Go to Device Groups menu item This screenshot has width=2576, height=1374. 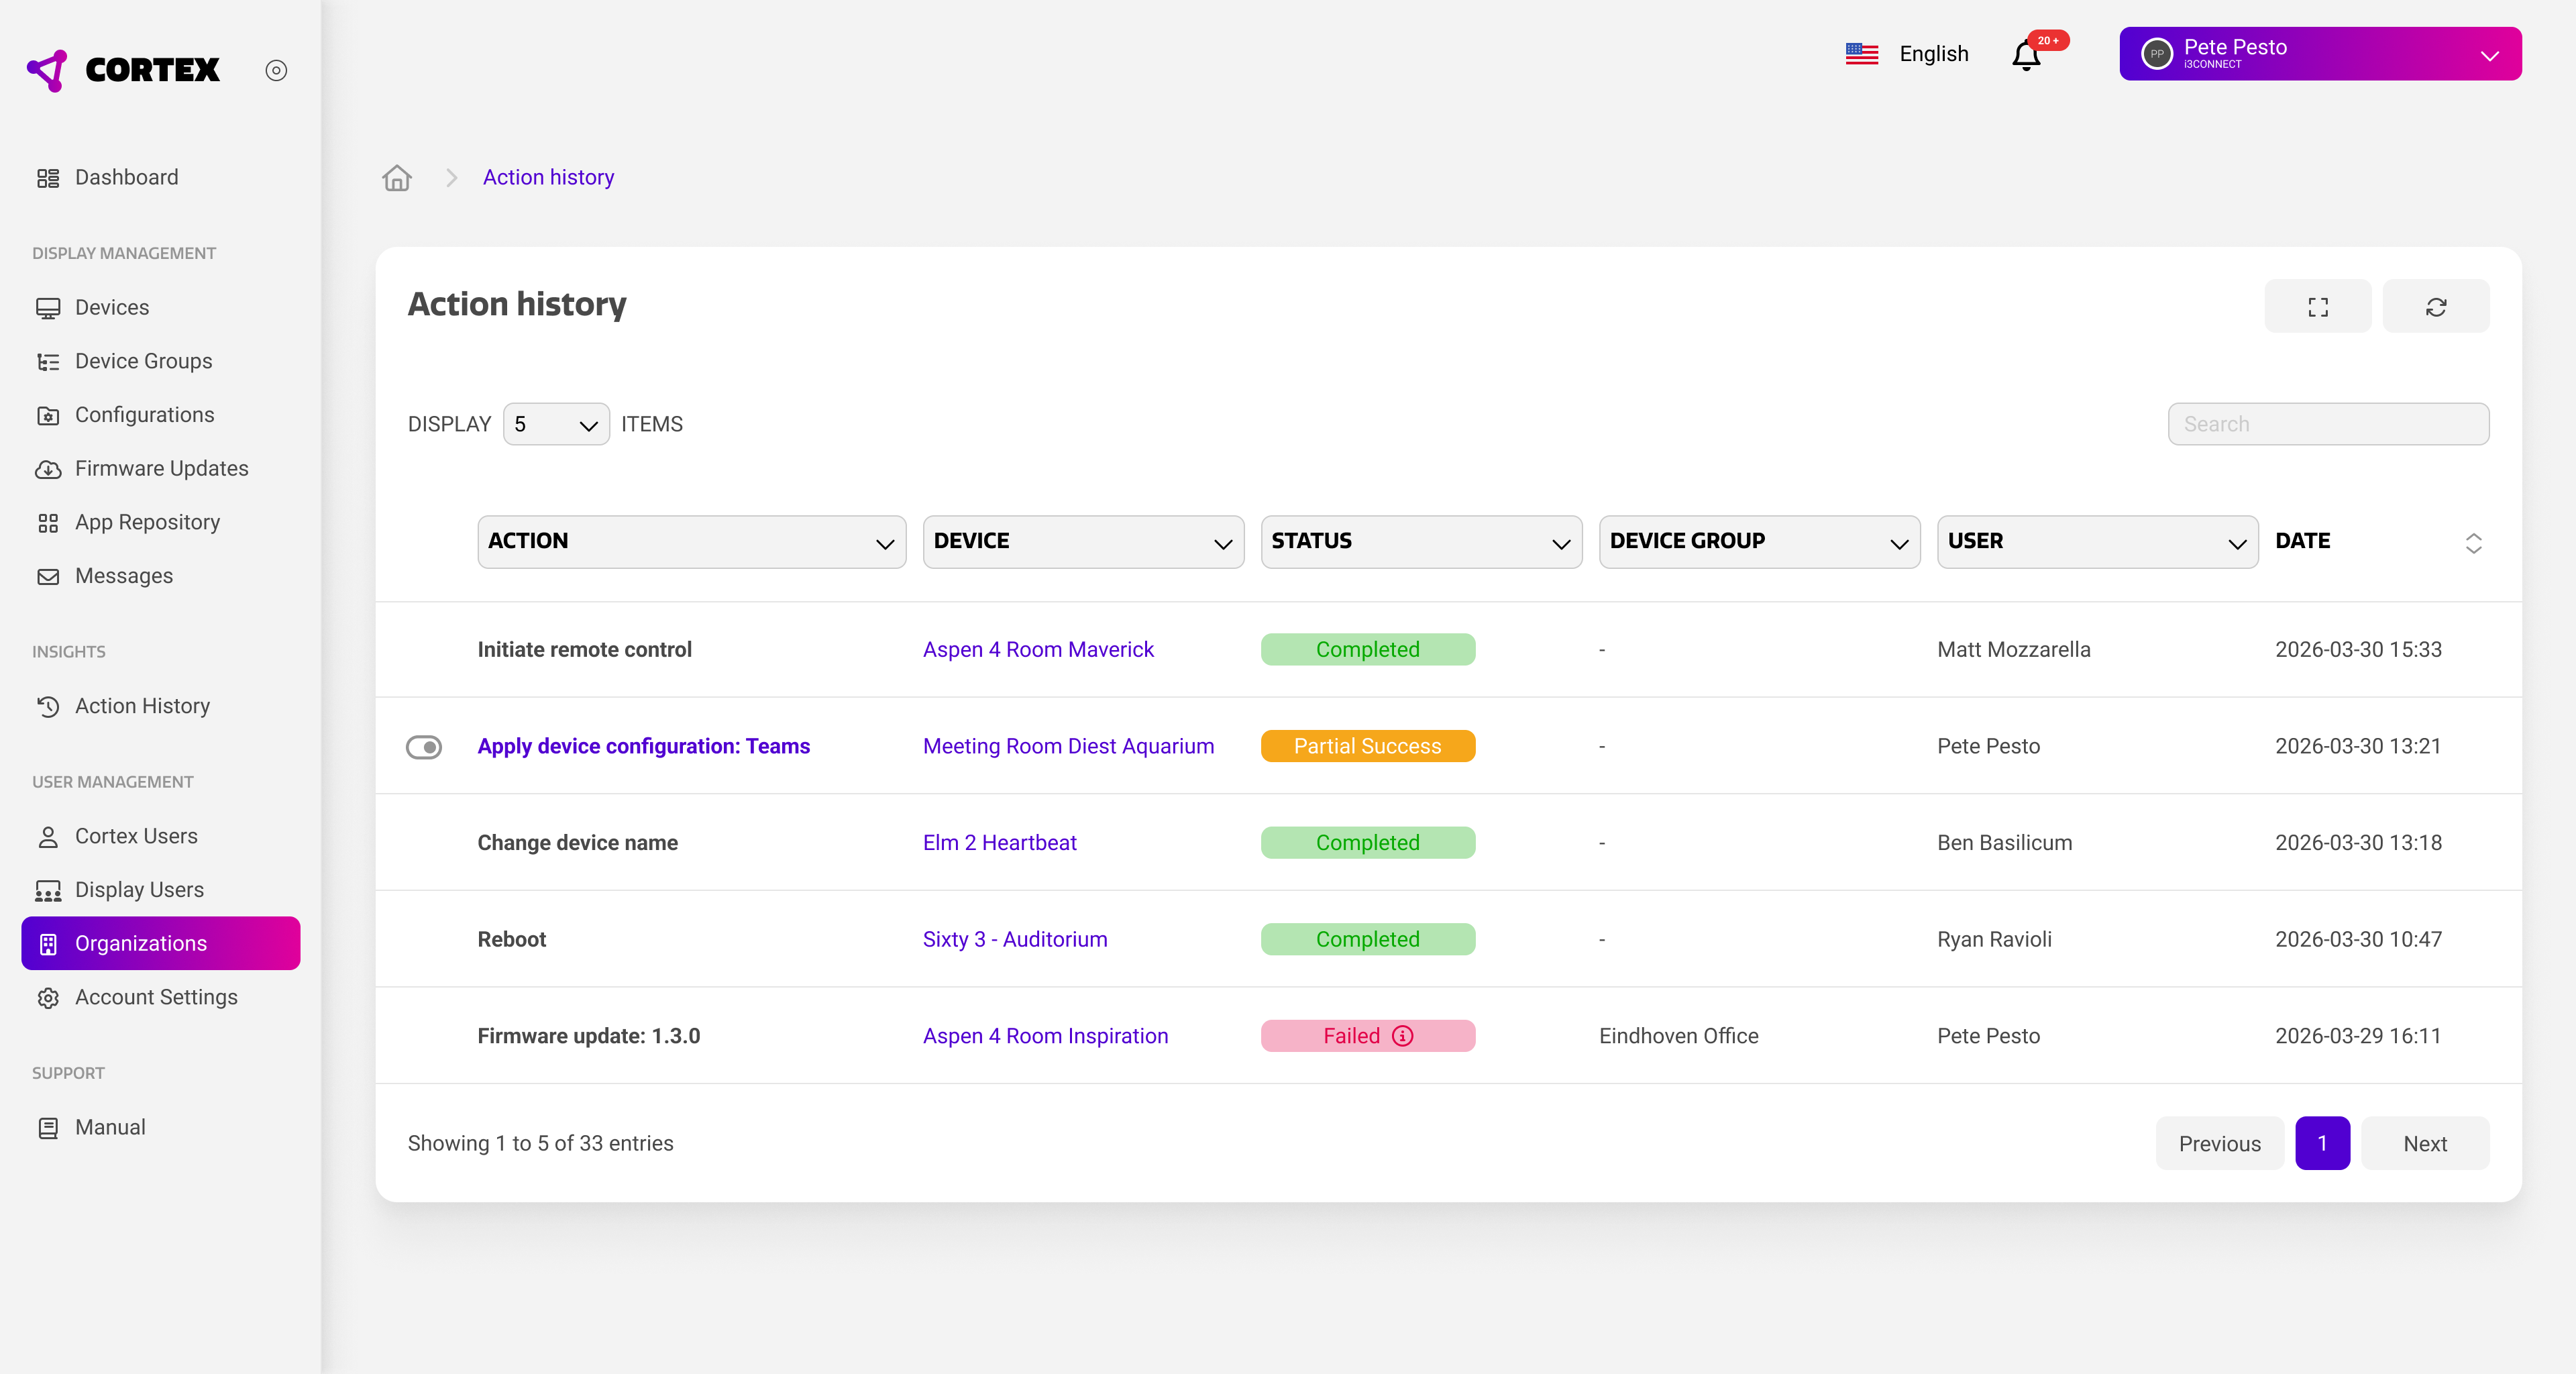143,361
